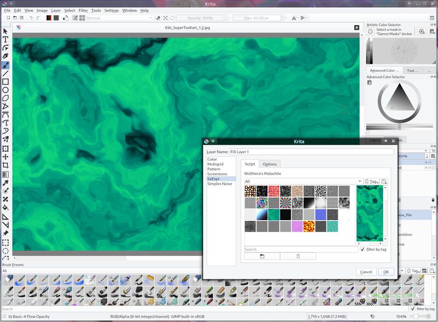
Task: Switch to the Options tab in dialog
Action: click(269, 164)
